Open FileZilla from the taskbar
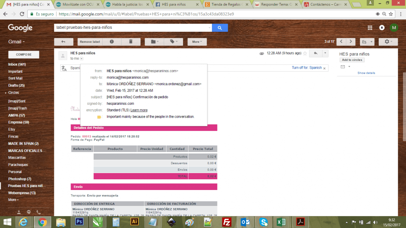Screen dimensions: 406x228 227,222
